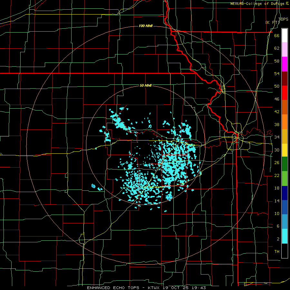The height and width of the screenshot is (290, 290).
Task: Click the 'TH' legend label
Action: [x=277, y=252]
